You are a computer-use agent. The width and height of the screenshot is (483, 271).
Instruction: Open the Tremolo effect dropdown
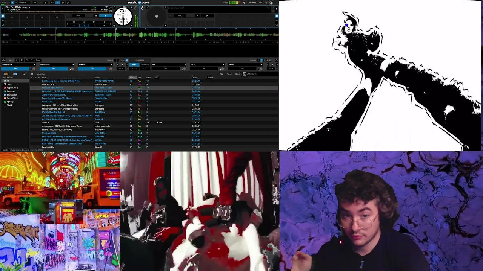[x=95, y=65]
